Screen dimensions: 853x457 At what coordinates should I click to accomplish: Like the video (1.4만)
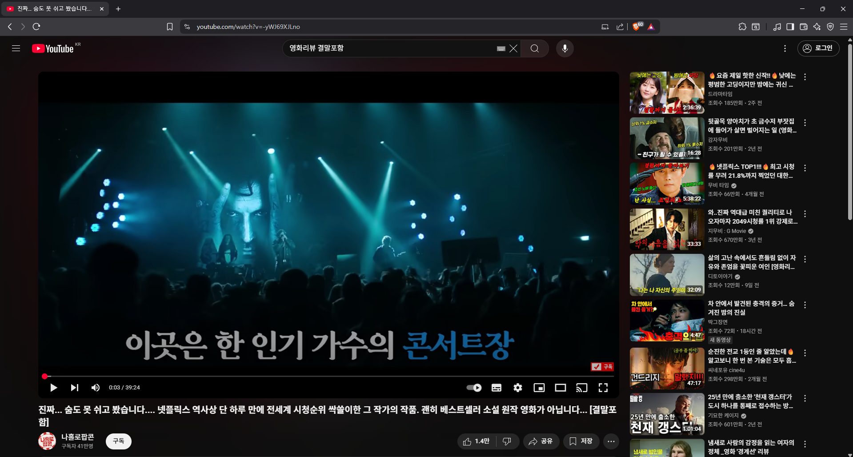pyautogui.click(x=477, y=441)
